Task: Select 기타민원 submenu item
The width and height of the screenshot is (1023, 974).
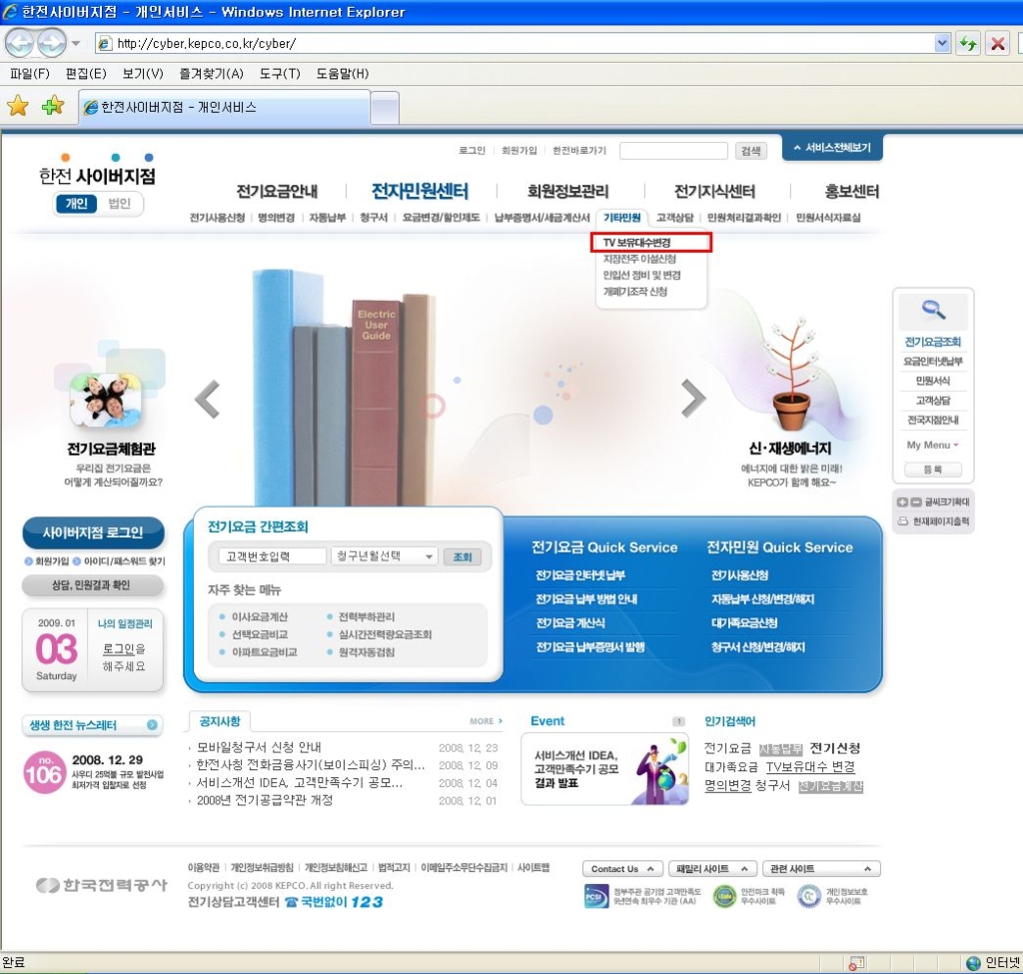Action: [621, 217]
